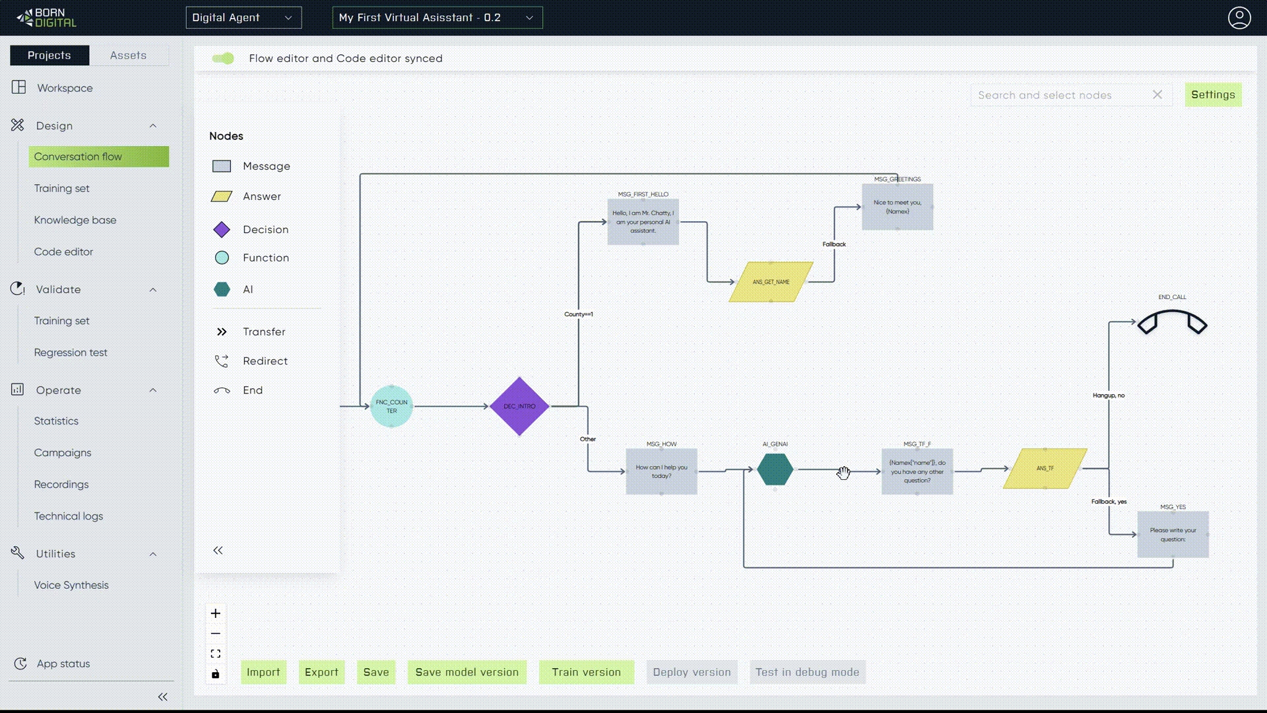Select the Decision diamond node icon
Screen dimensions: 1267x713
pos(222,230)
